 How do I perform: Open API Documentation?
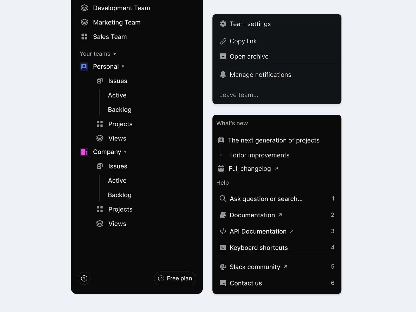257,231
